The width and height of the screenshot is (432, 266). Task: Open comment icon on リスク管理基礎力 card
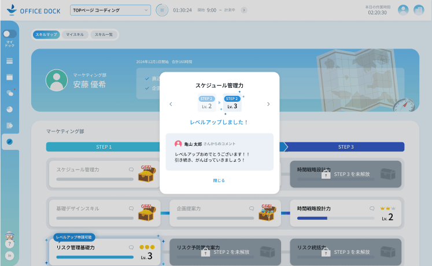[131, 247]
